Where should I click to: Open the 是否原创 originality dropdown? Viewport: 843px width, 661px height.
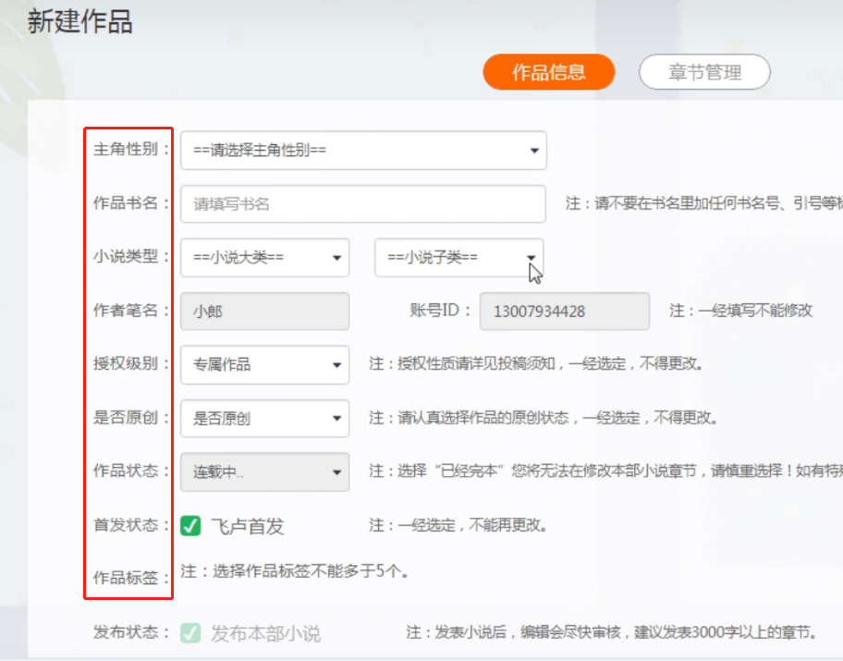pos(264,418)
